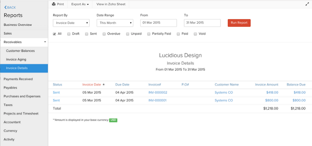This screenshot has height=146, width=312.
Task: Open the Taxes section
Action: tap(8, 105)
